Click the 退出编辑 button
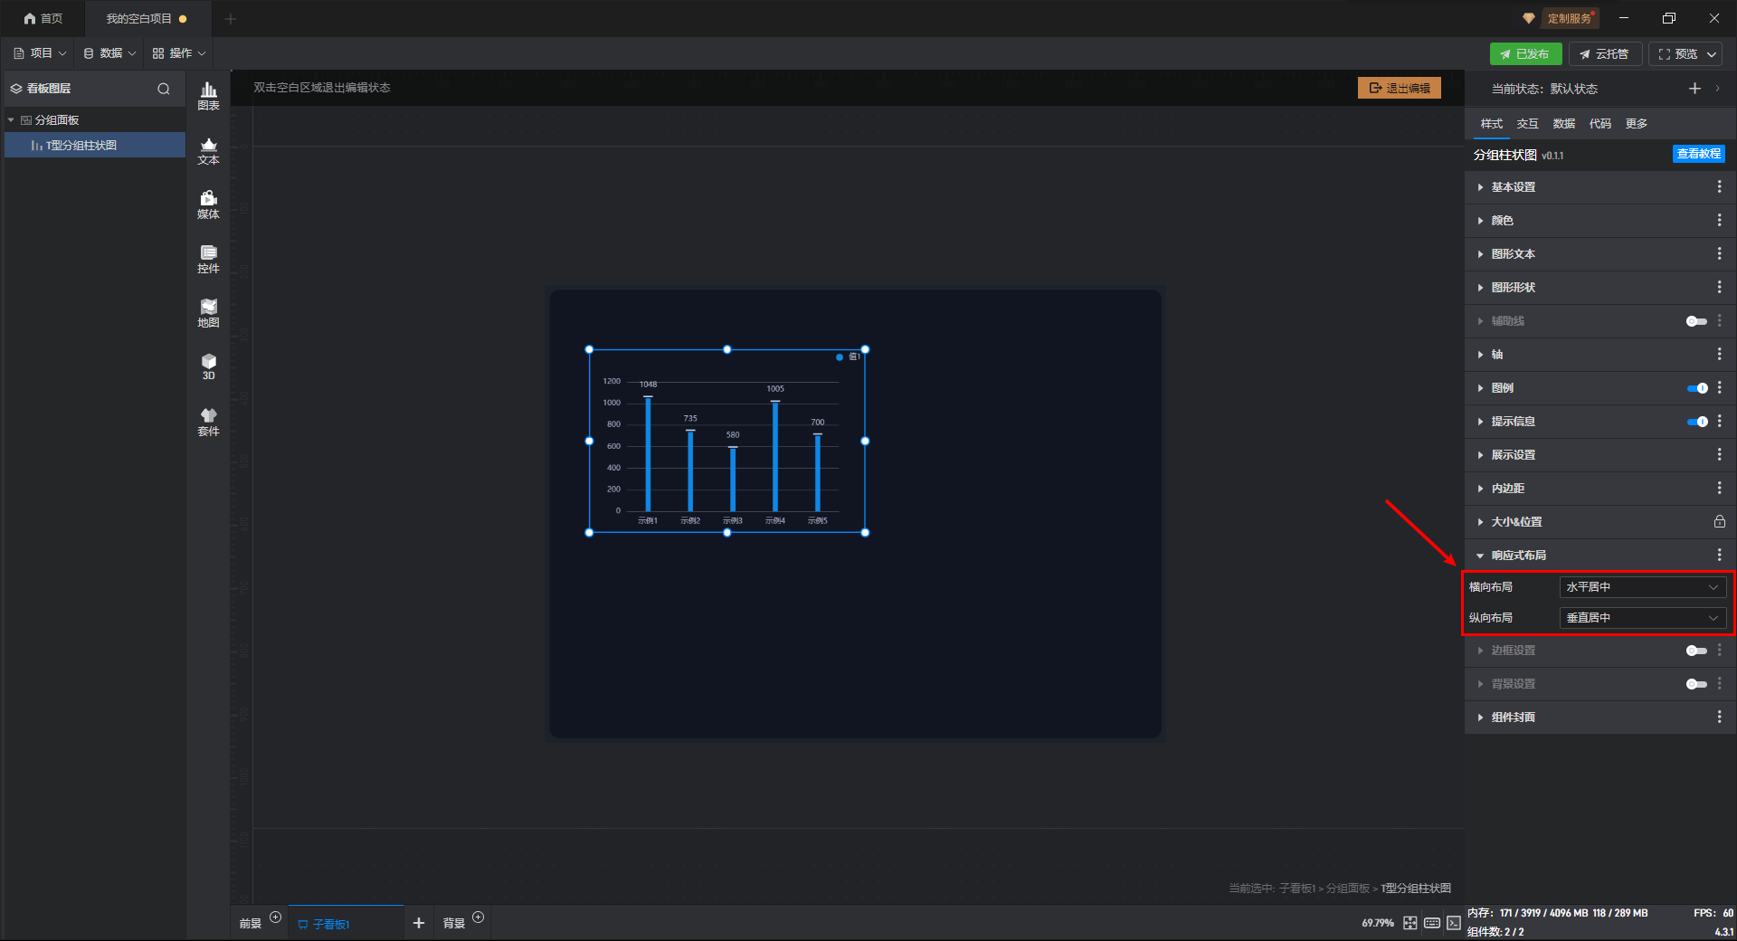Screen dimensions: 1737x941 pyautogui.click(x=1399, y=88)
